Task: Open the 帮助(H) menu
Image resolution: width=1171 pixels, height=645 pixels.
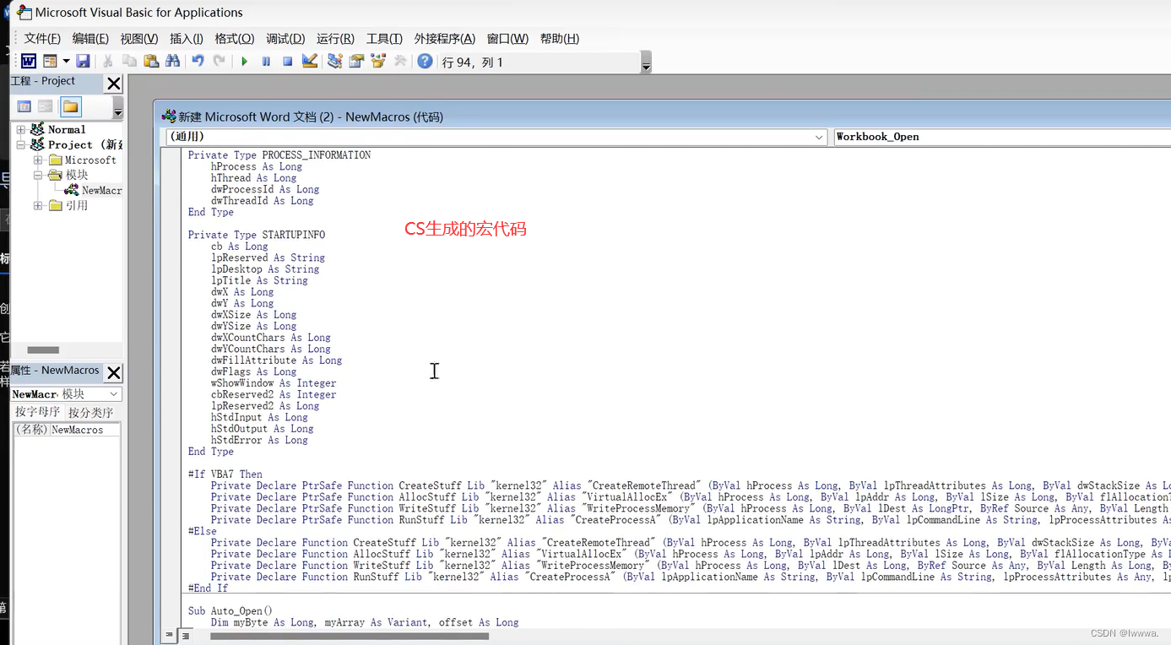Action: pos(560,38)
